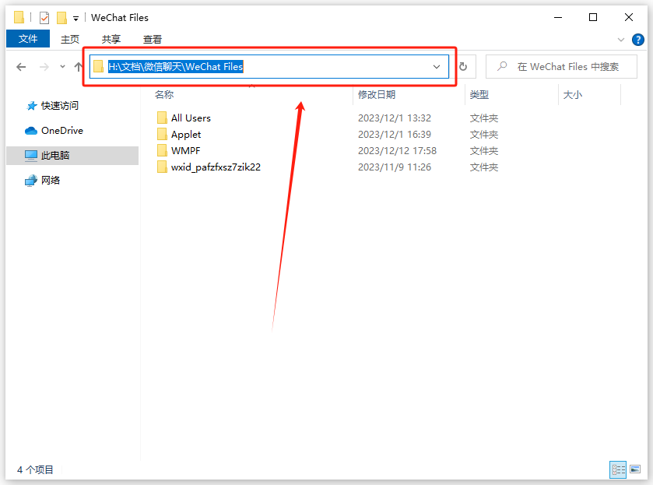This screenshot has height=485, width=653.
Task: Click the address path H:\文档\微信聊天\WeChat Files
Action: [175, 67]
